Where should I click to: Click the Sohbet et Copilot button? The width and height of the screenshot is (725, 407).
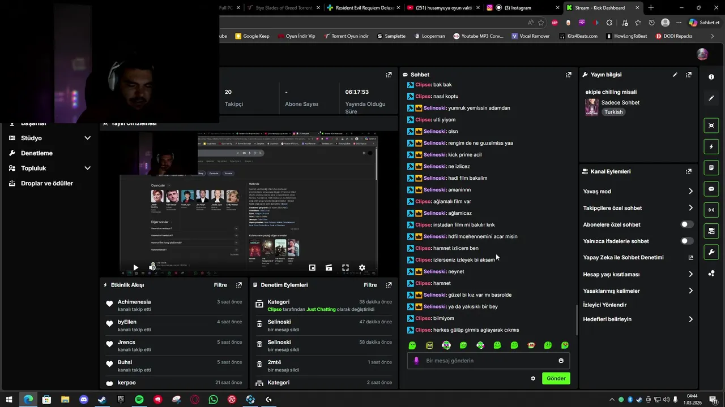(x=704, y=23)
